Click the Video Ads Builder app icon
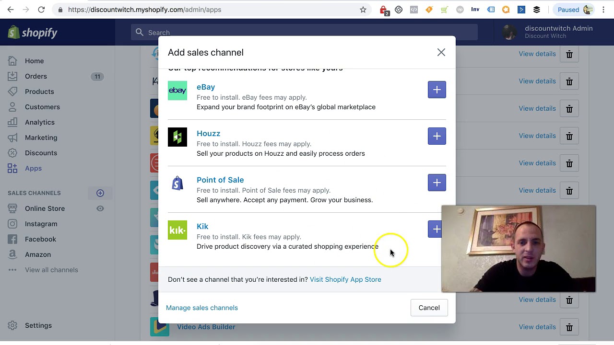Viewport: 614px width, 345px height. coord(160,327)
